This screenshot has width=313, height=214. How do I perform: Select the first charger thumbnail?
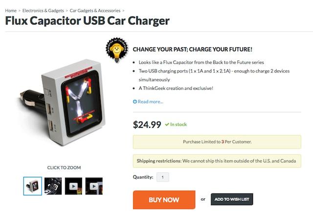coord(33,186)
